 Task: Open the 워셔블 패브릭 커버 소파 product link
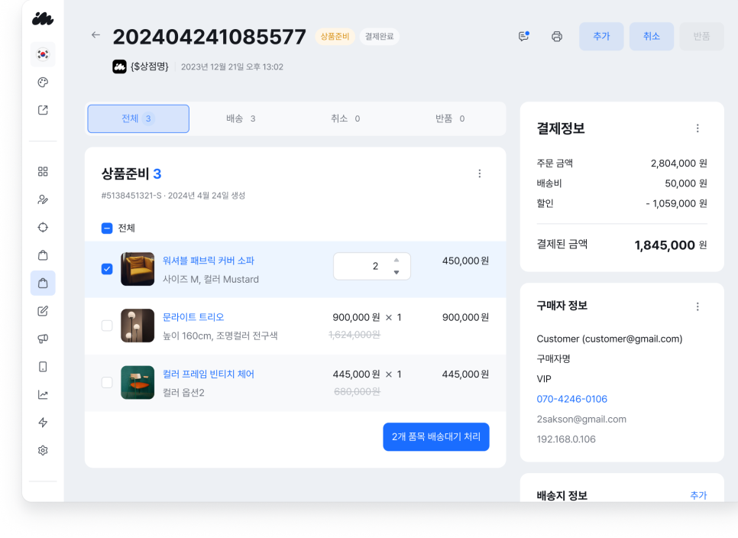point(208,261)
